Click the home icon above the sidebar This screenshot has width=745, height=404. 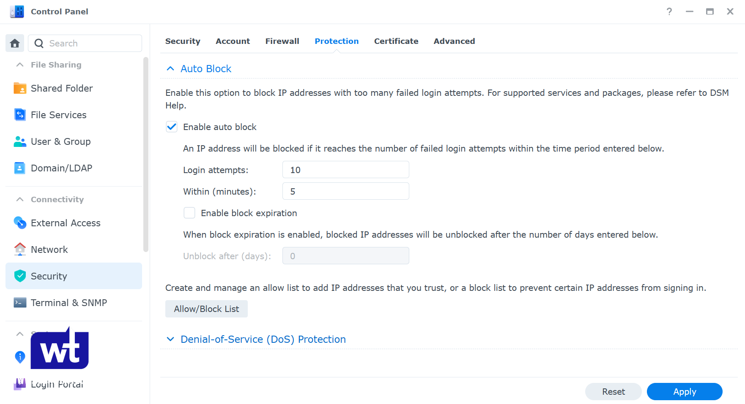(x=15, y=43)
